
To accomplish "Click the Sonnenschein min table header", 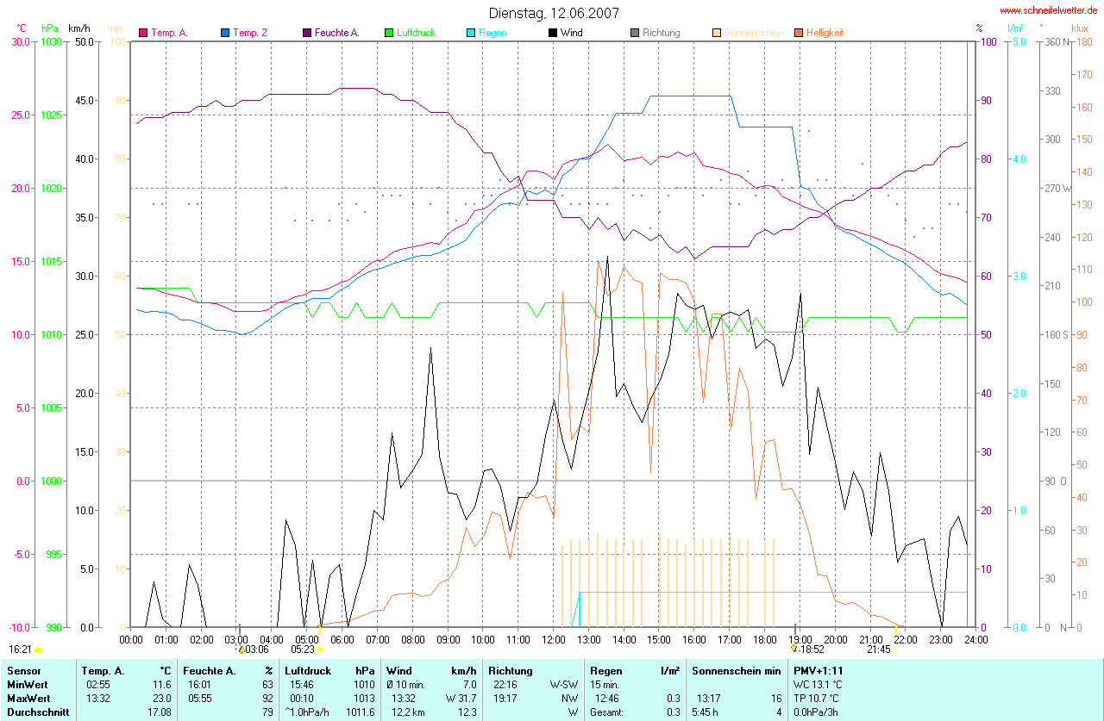I will pyautogui.click(x=737, y=670).
